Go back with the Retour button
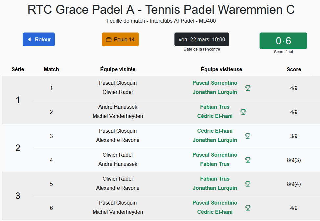 (39, 39)
